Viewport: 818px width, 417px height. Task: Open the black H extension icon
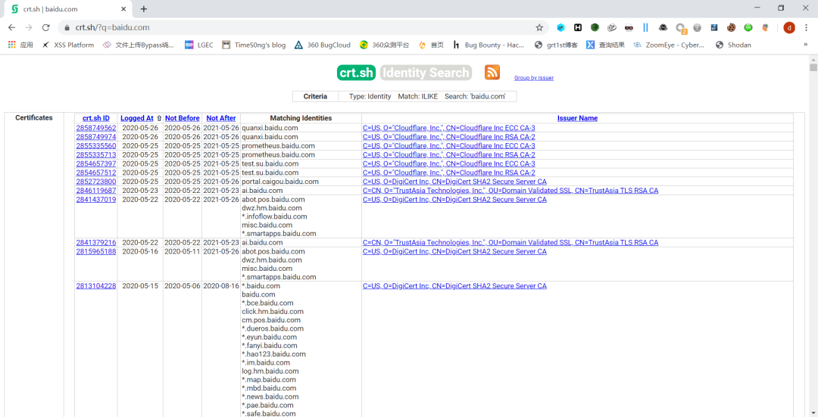point(578,28)
